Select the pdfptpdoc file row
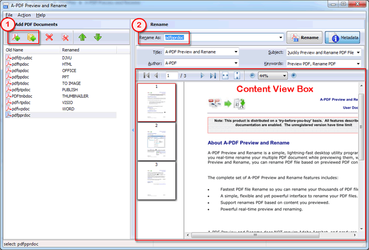This screenshot has height=250, width=369. (61, 90)
